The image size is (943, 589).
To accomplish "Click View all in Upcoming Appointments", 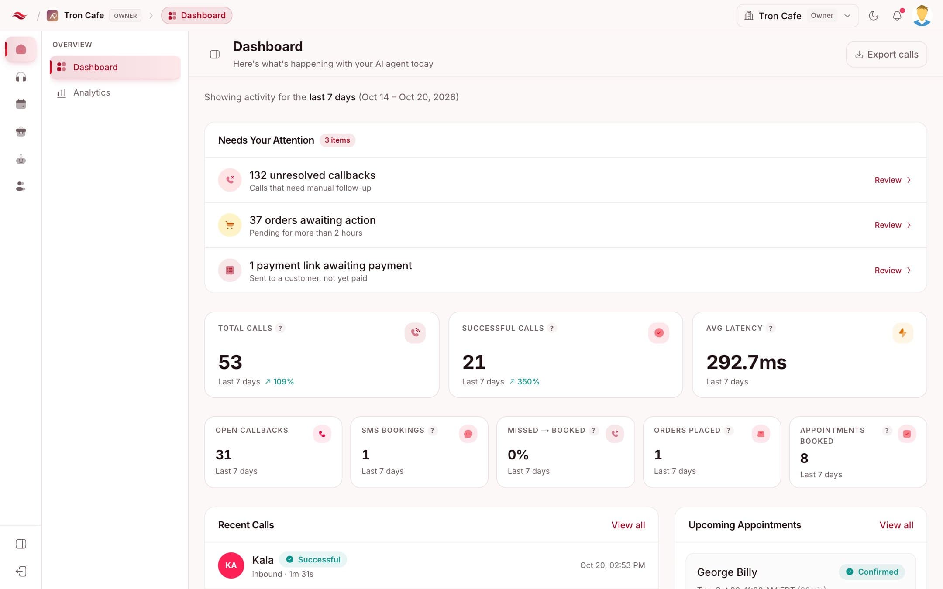I will tap(896, 525).
